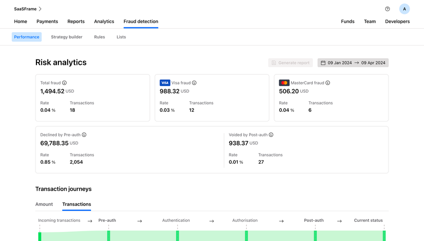Open the Analytics menu

click(104, 22)
